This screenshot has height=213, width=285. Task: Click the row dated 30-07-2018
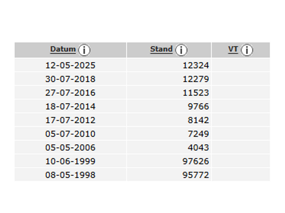[142, 79]
